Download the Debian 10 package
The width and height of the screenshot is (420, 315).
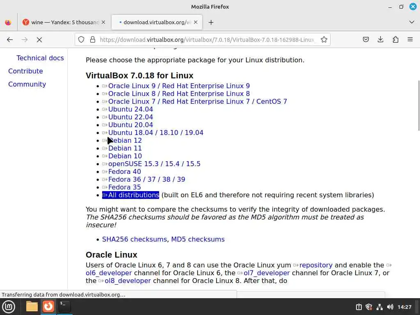[x=125, y=156]
